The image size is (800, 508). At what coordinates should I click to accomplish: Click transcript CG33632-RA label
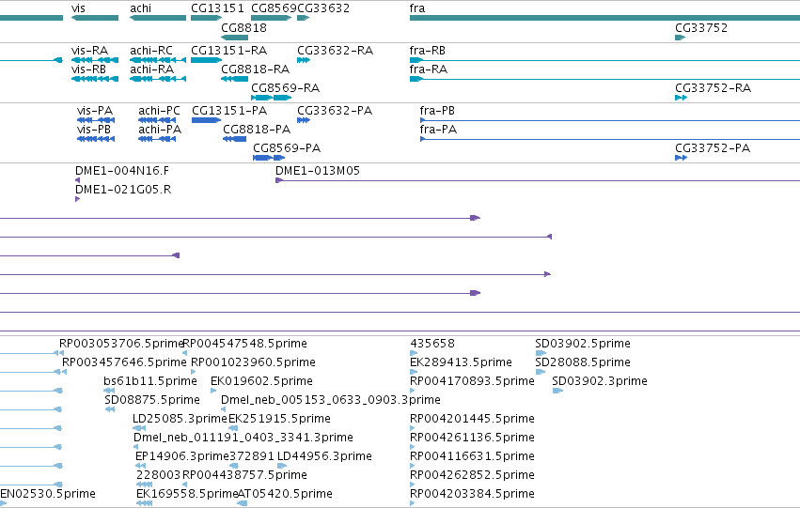(x=335, y=51)
